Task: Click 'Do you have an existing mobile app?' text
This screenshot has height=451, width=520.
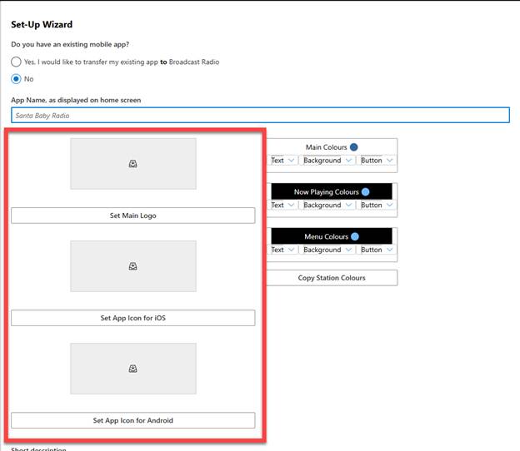Action: 70,44
